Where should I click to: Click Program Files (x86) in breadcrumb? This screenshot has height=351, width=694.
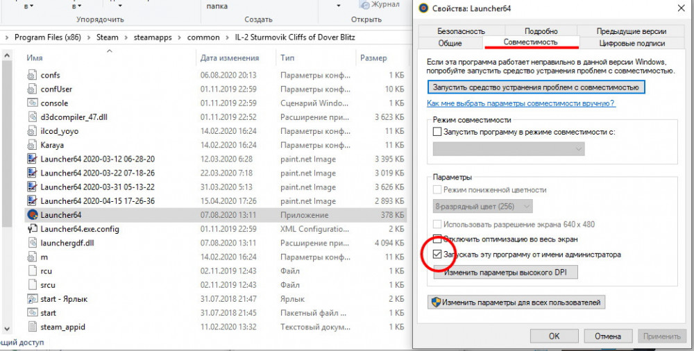tap(48, 37)
